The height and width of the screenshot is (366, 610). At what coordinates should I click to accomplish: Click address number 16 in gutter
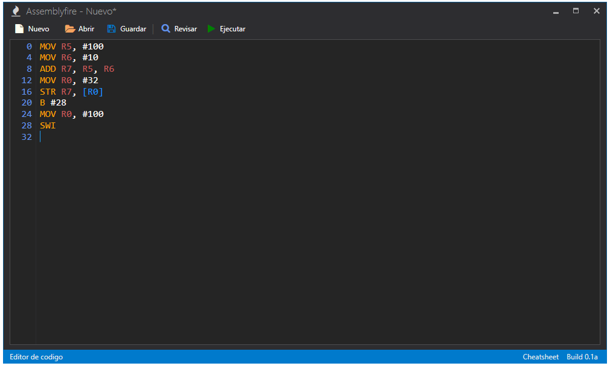tap(27, 92)
